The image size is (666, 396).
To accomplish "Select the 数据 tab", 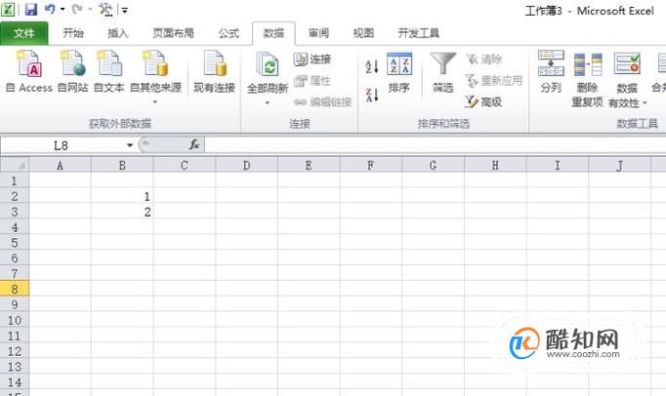I will point(273,33).
